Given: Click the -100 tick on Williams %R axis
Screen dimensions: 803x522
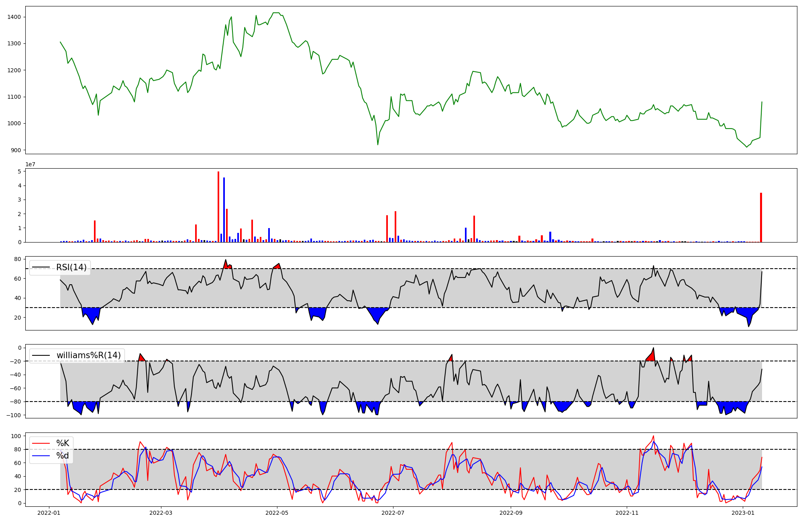Looking at the screenshot, I should 14,415.
